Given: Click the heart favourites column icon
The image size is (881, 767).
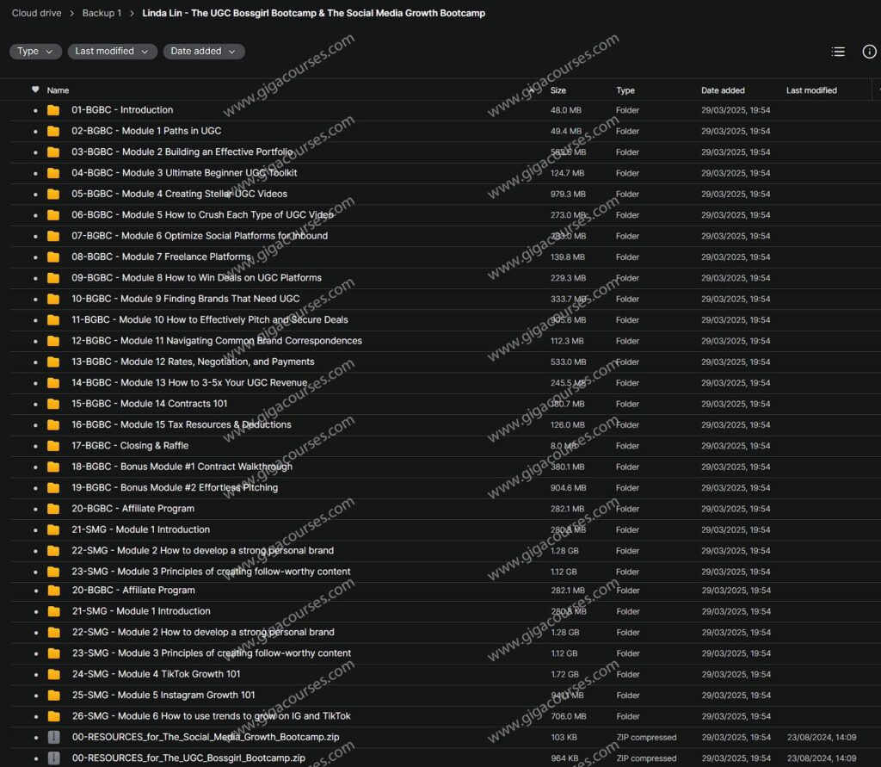Looking at the screenshot, I should coord(35,90).
